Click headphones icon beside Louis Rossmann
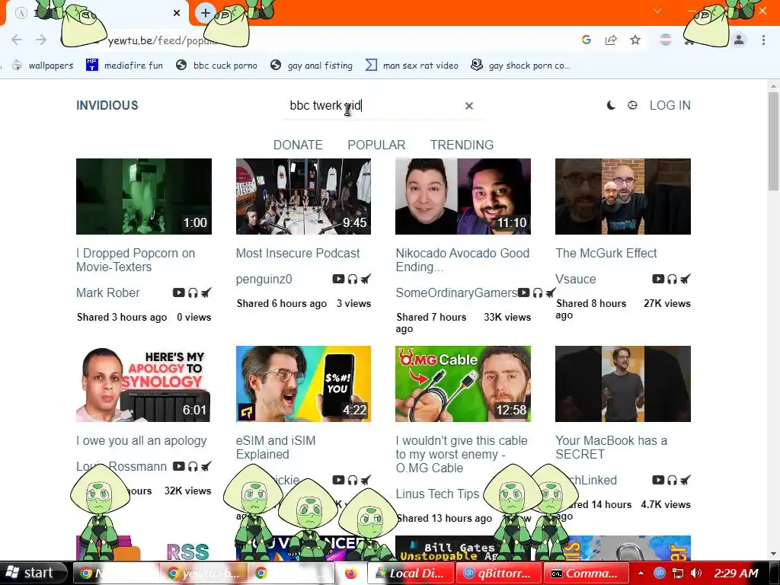 point(193,466)
